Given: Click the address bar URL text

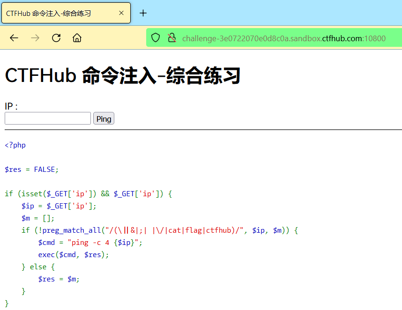Looking at the screenshot, I should click(x=284, y=38).
